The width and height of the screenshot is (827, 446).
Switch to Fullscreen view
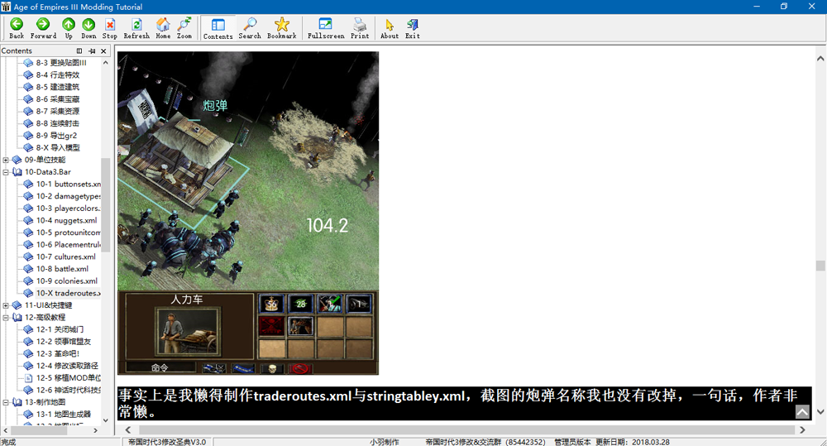(x=326, y=28)
